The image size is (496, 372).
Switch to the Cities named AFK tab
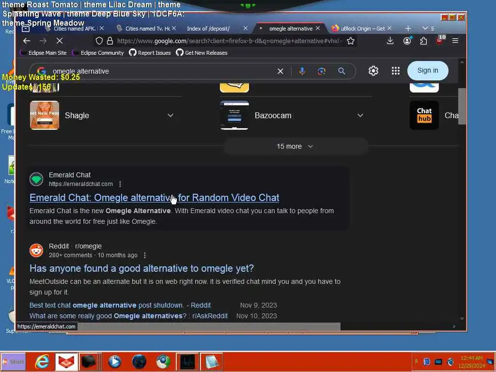tap(75, 29)
